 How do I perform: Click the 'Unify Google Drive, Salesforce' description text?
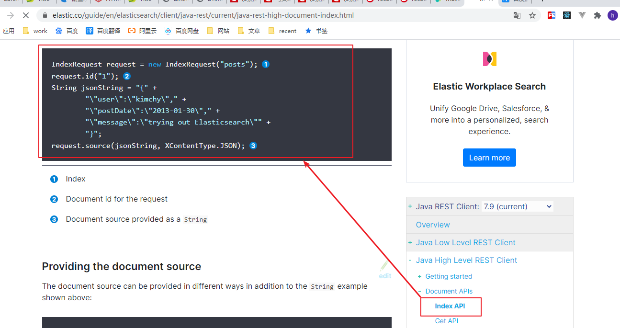[489, 120]
